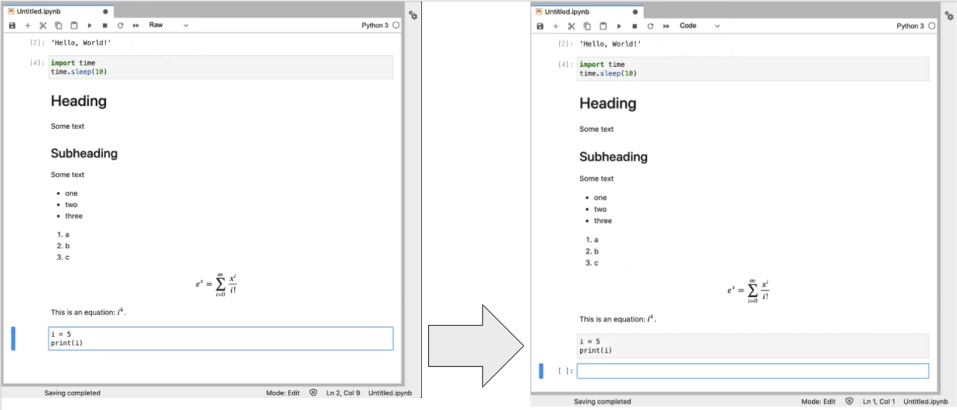Viewport: 957px width, 410px height.
Task: Click into the empty code cell in the right notebook
Action: (x=752, y=371)
